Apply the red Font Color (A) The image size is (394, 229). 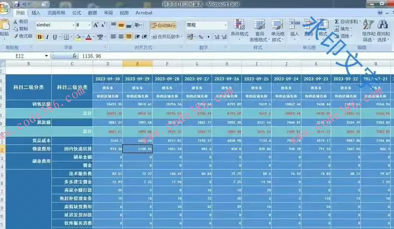pos(88,37)
